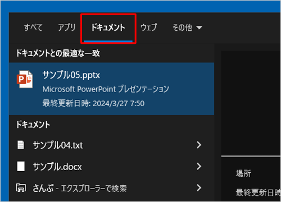Select さんぷ - エクスプローラーで検索
281x202 pixels.
(x=112, y=188)
